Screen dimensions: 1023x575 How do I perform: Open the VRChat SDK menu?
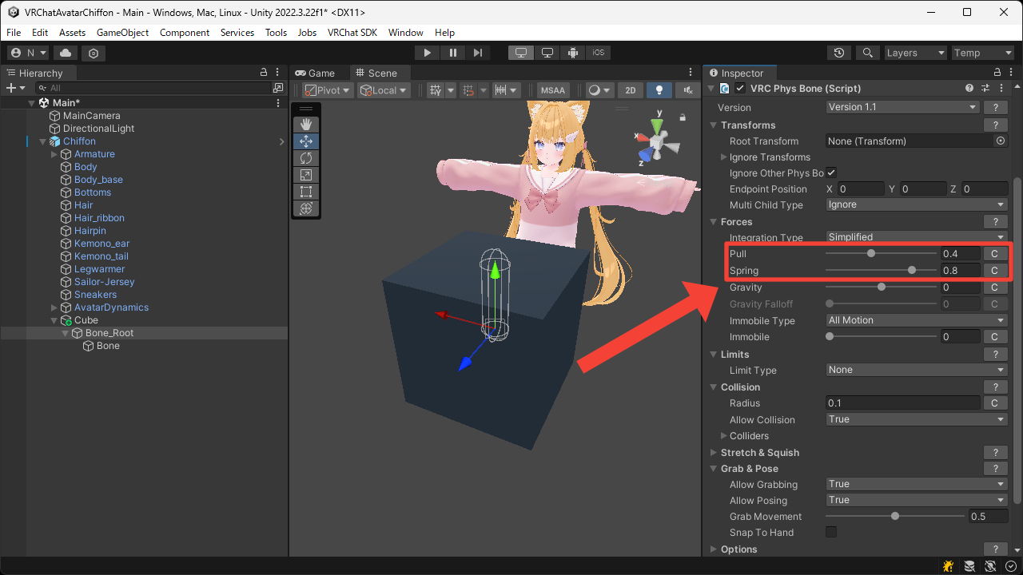point(352,33)
